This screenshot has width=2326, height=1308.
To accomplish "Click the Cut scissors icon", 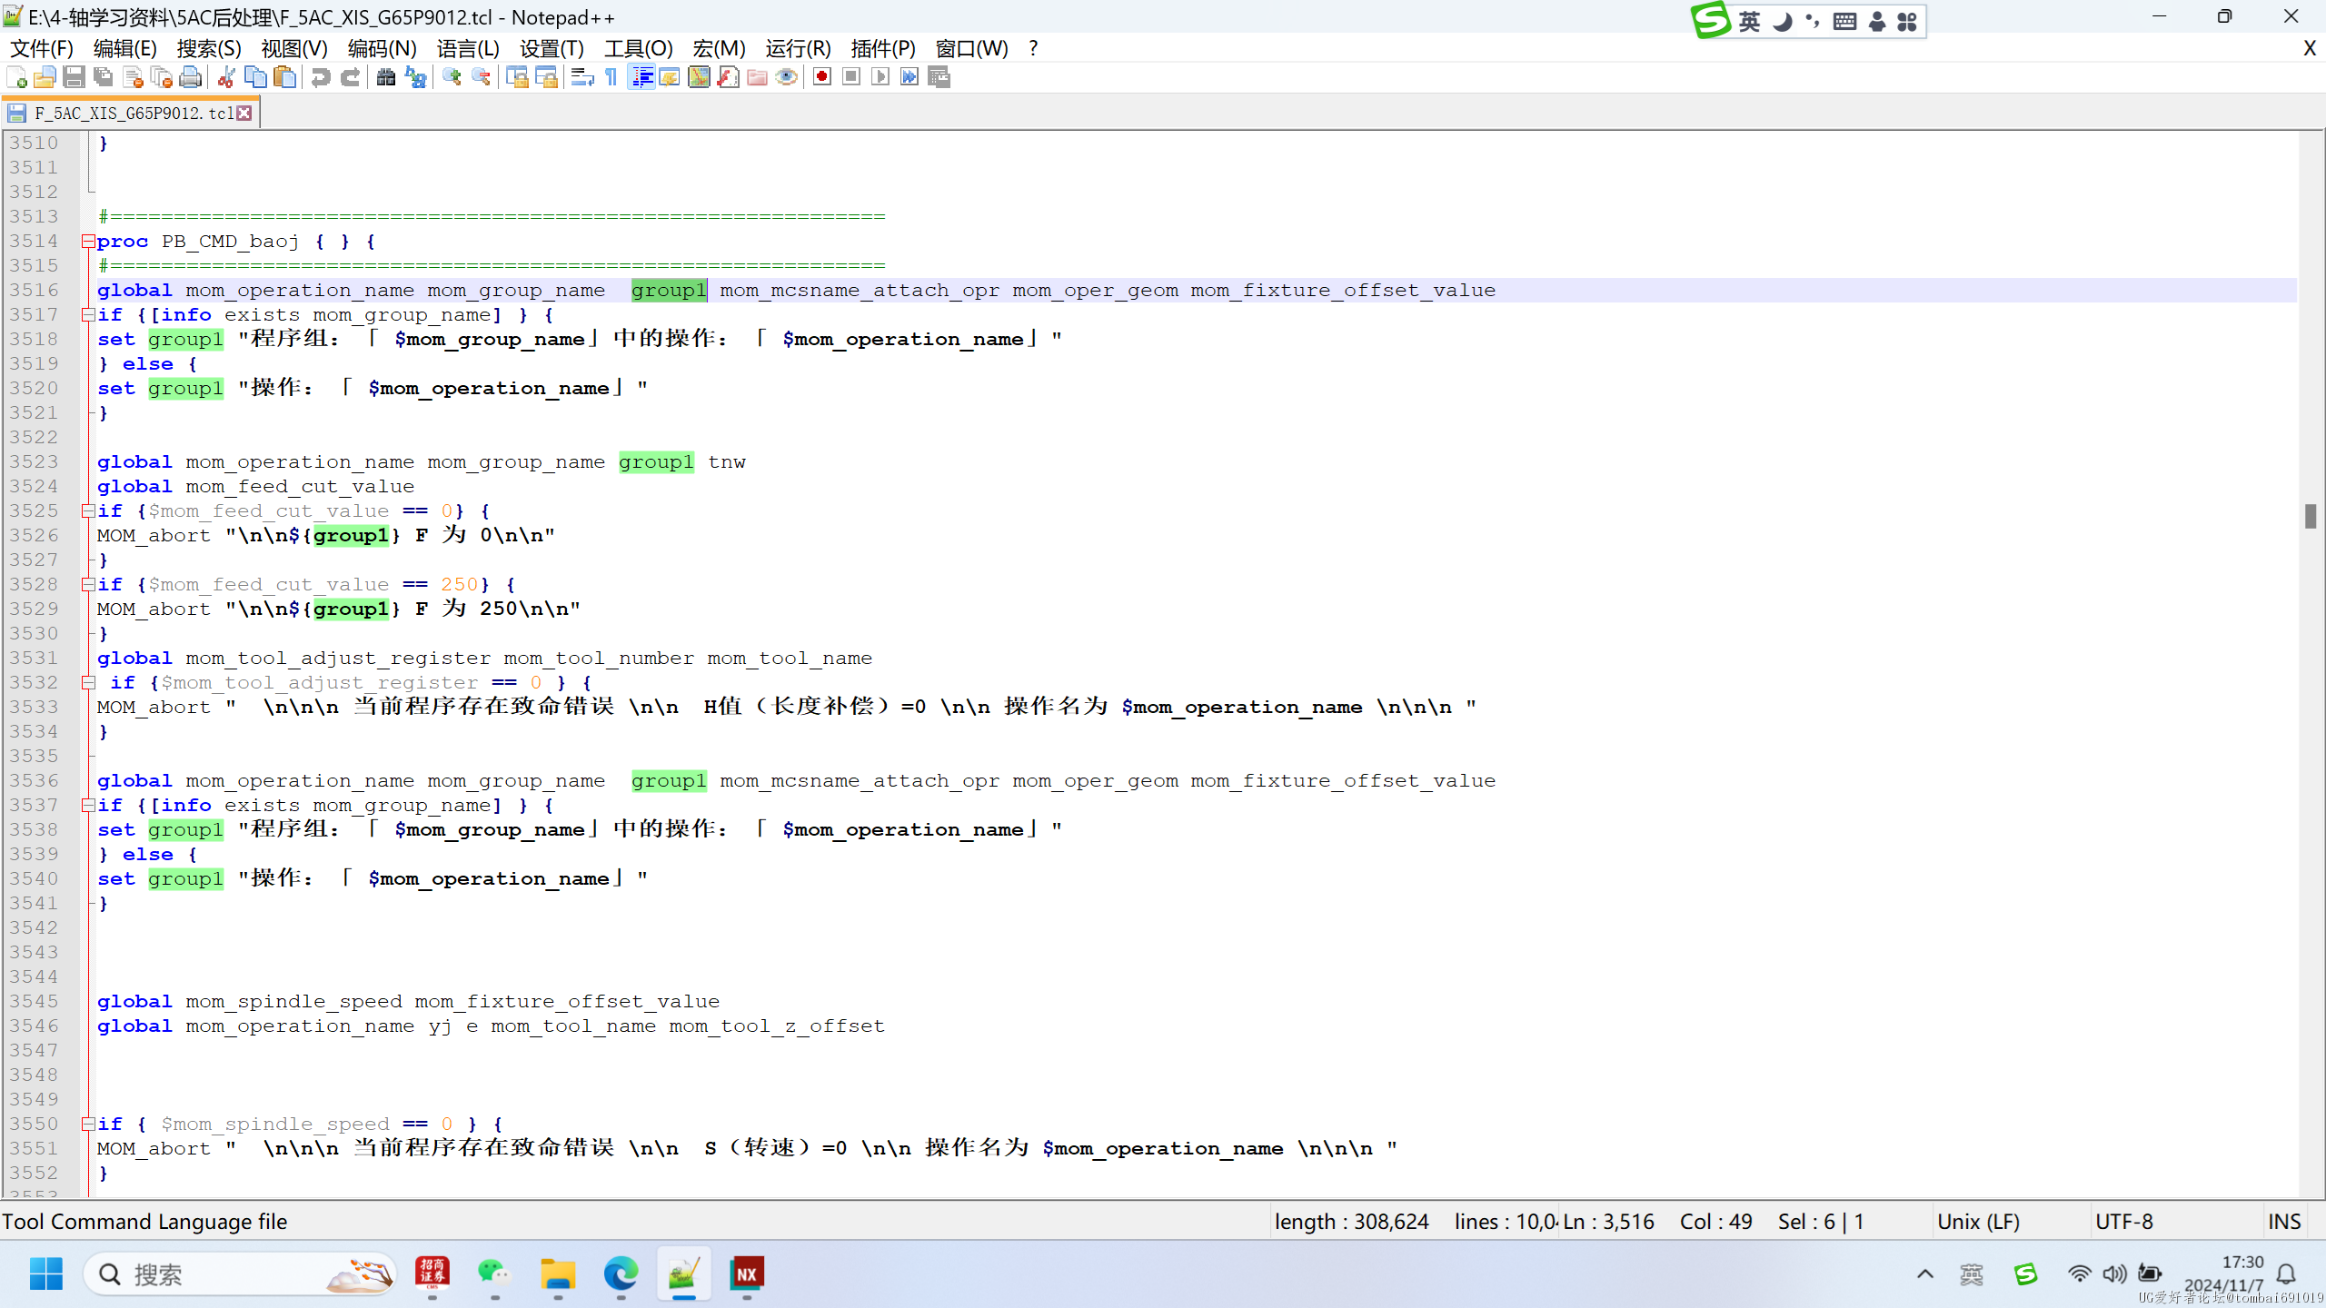I will tap(227, 77).
